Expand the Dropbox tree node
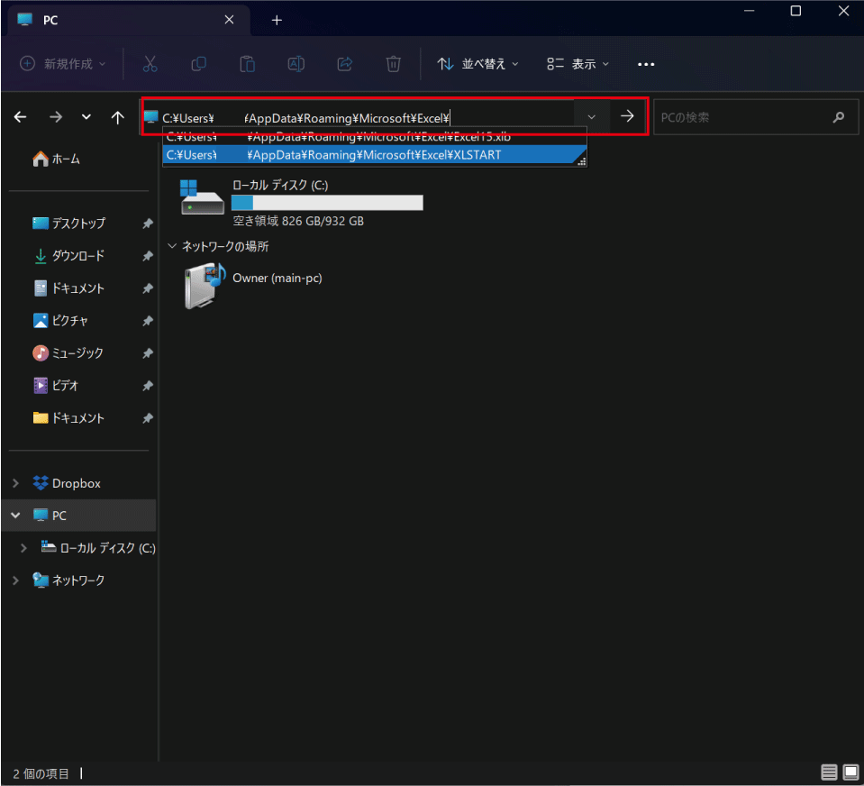Image resolution: width=864 pixels, height=786 pixels. point(15,483)
